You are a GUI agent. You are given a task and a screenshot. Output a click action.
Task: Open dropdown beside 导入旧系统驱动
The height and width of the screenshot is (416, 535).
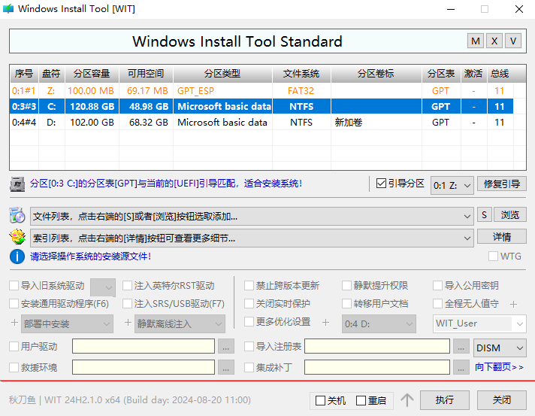(103, 287)
